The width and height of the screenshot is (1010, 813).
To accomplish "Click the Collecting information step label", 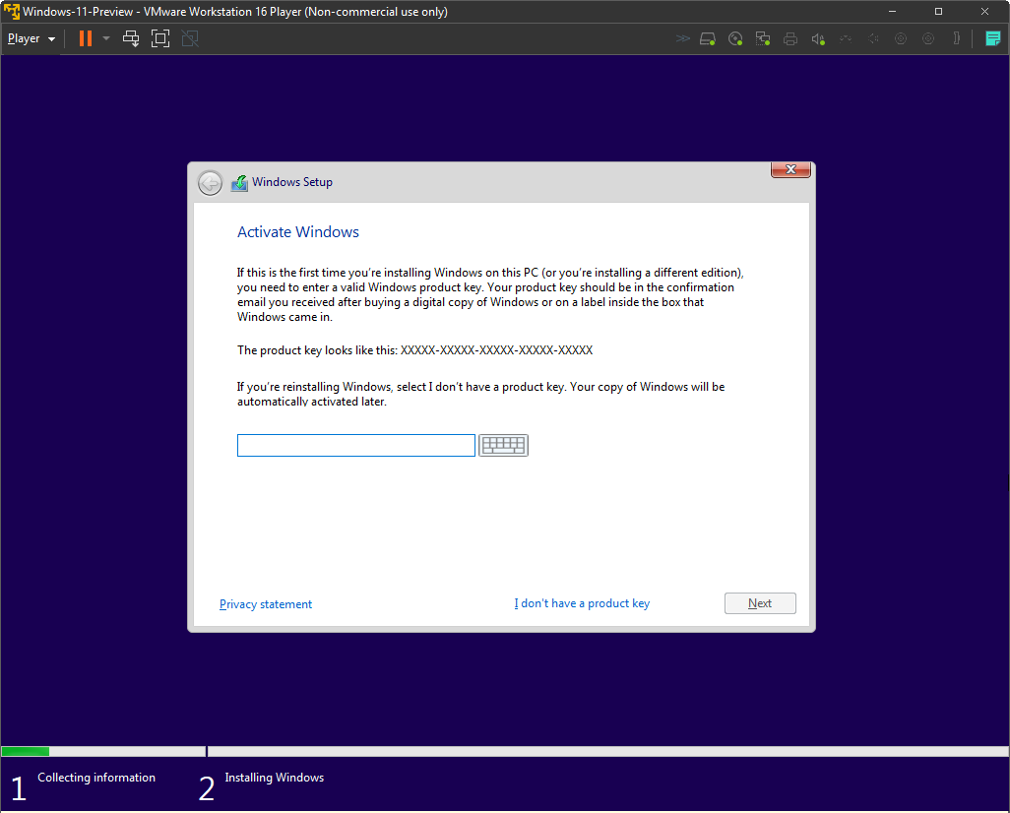I will point(95,778).
